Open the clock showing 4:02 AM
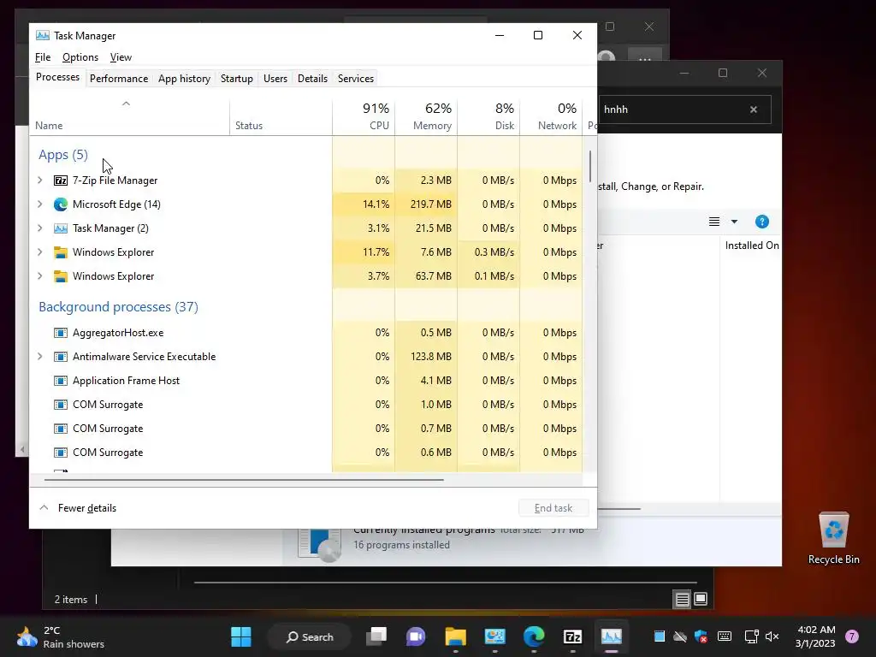 pyautogui.click(x=815, y=636)
